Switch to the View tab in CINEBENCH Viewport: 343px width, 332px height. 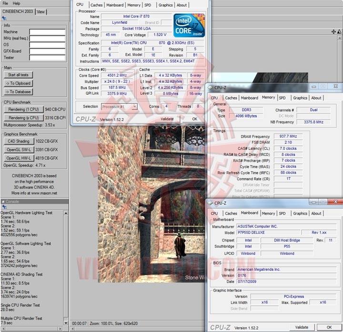(40, 12)
